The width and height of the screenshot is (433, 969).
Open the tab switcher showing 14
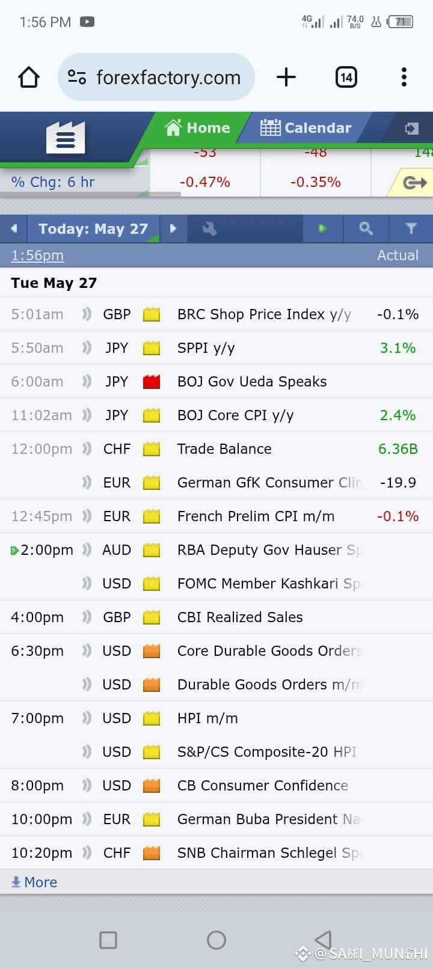(346, 77)
